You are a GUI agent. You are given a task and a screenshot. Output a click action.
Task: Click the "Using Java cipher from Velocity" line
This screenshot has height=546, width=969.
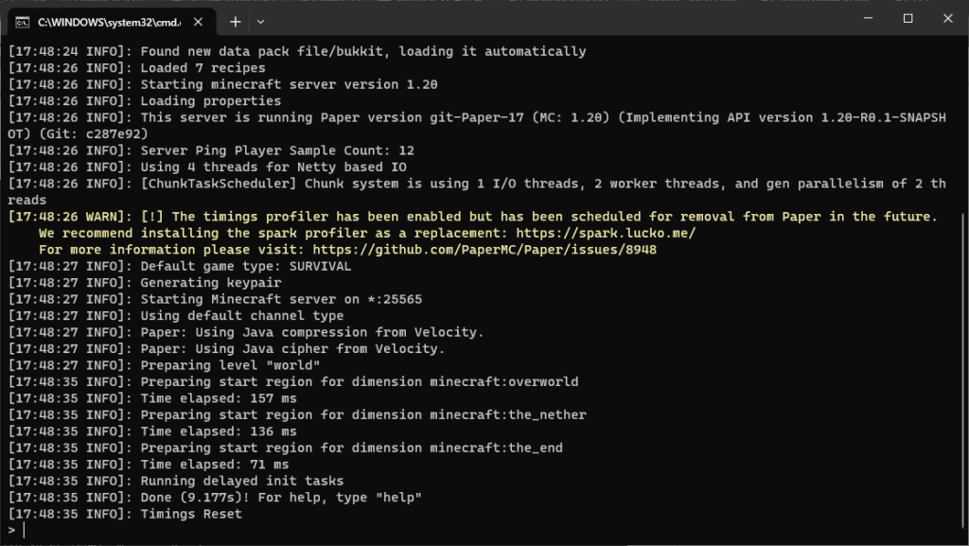coord(226,349)
